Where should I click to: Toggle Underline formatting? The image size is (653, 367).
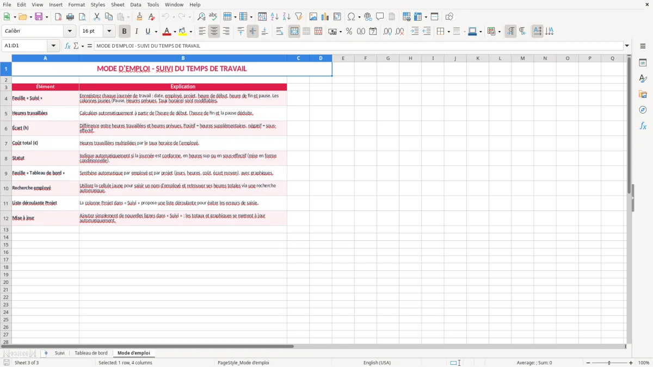tap(147, 32)
